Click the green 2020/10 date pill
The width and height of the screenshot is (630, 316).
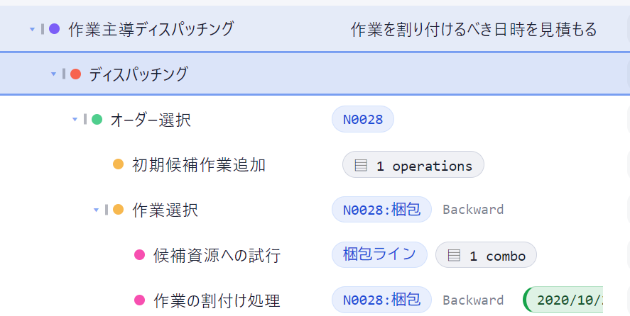563,300
